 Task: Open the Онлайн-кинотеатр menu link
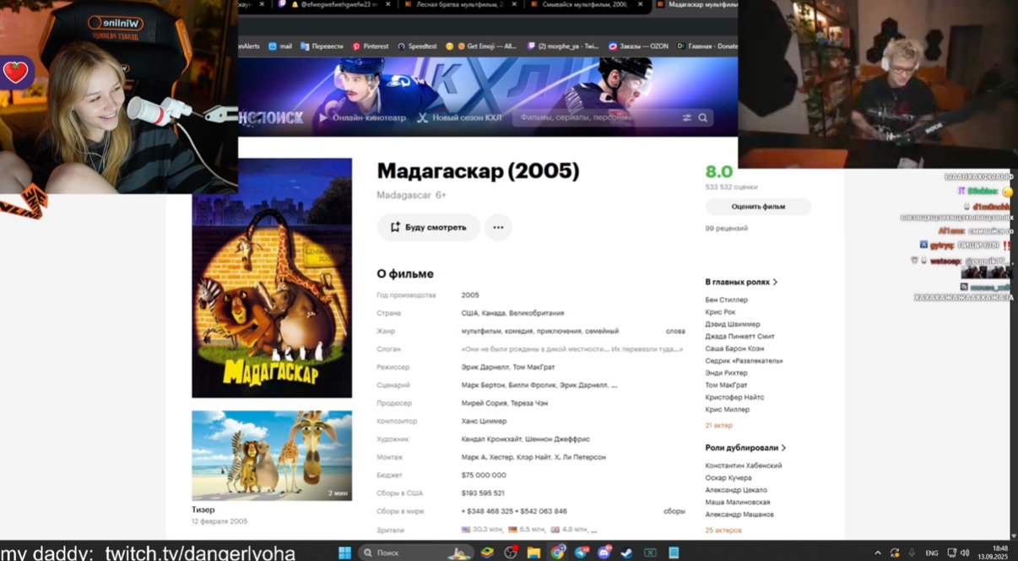pos(363,118)
